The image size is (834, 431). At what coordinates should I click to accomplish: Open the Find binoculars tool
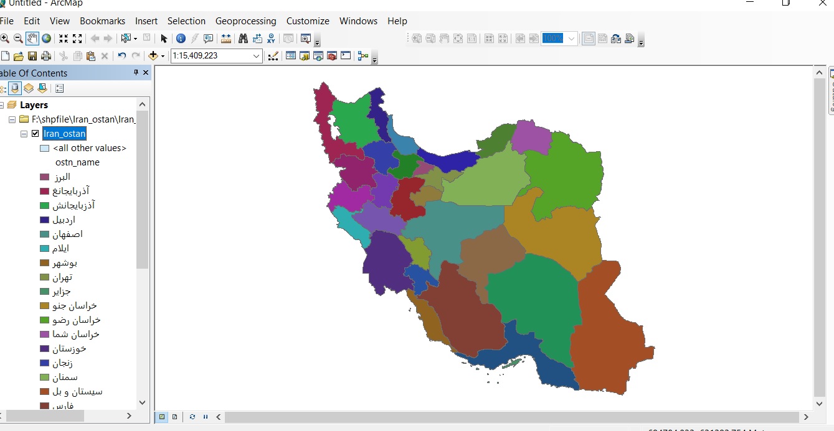point(243,39)
